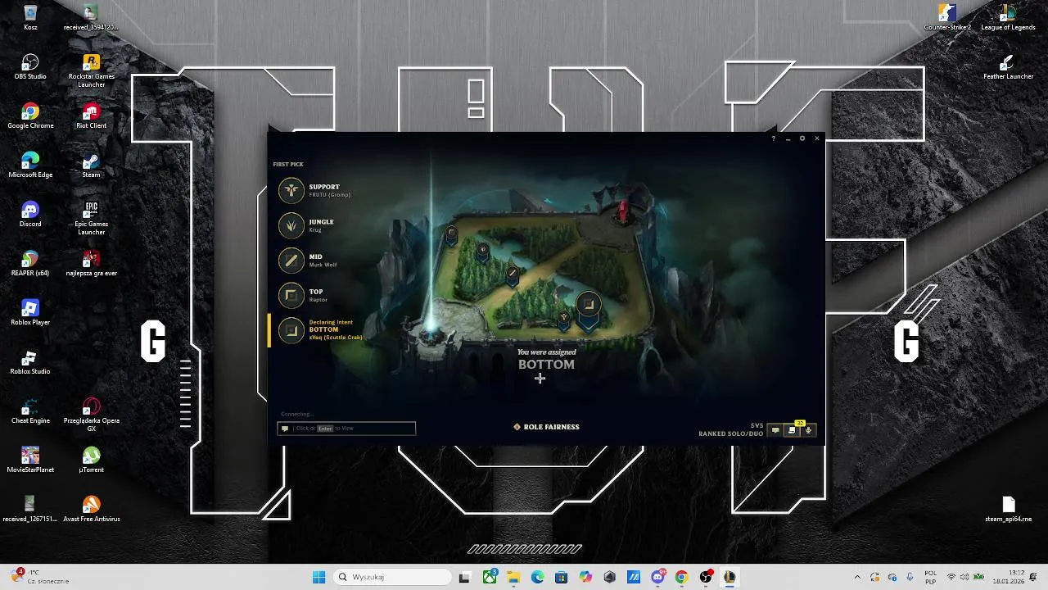The width and height of the screenshot is (1048, 590).
Task: Click the Jungle marker on map
Action: point(483,251)
